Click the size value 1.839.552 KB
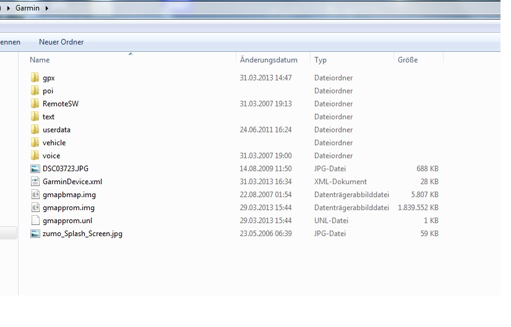 click(x=418, y=208)
